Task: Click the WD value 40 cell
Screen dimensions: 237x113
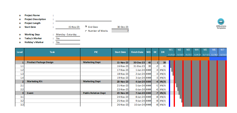Action: click(148, 62)
